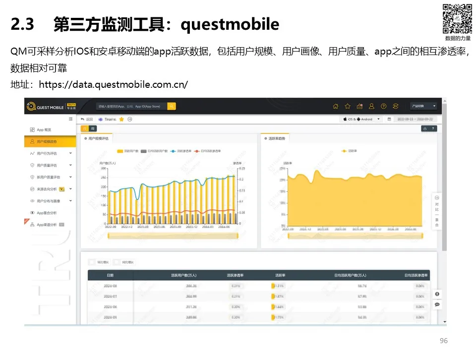Select 用户规模趋势 sidebar item
The image size is (476, 357).
click(x=50, y=141)
